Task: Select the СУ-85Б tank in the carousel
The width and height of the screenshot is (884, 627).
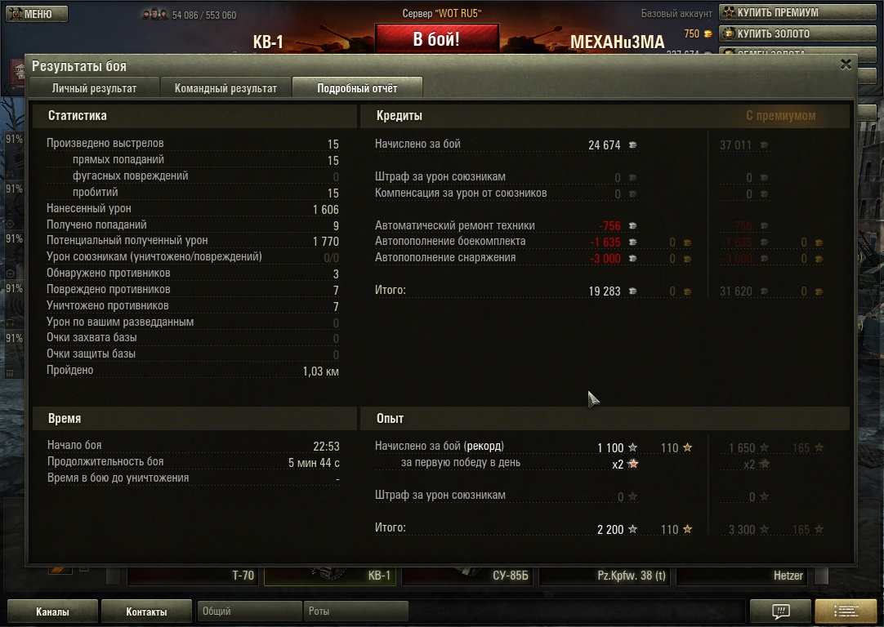Action: point(467,576)
